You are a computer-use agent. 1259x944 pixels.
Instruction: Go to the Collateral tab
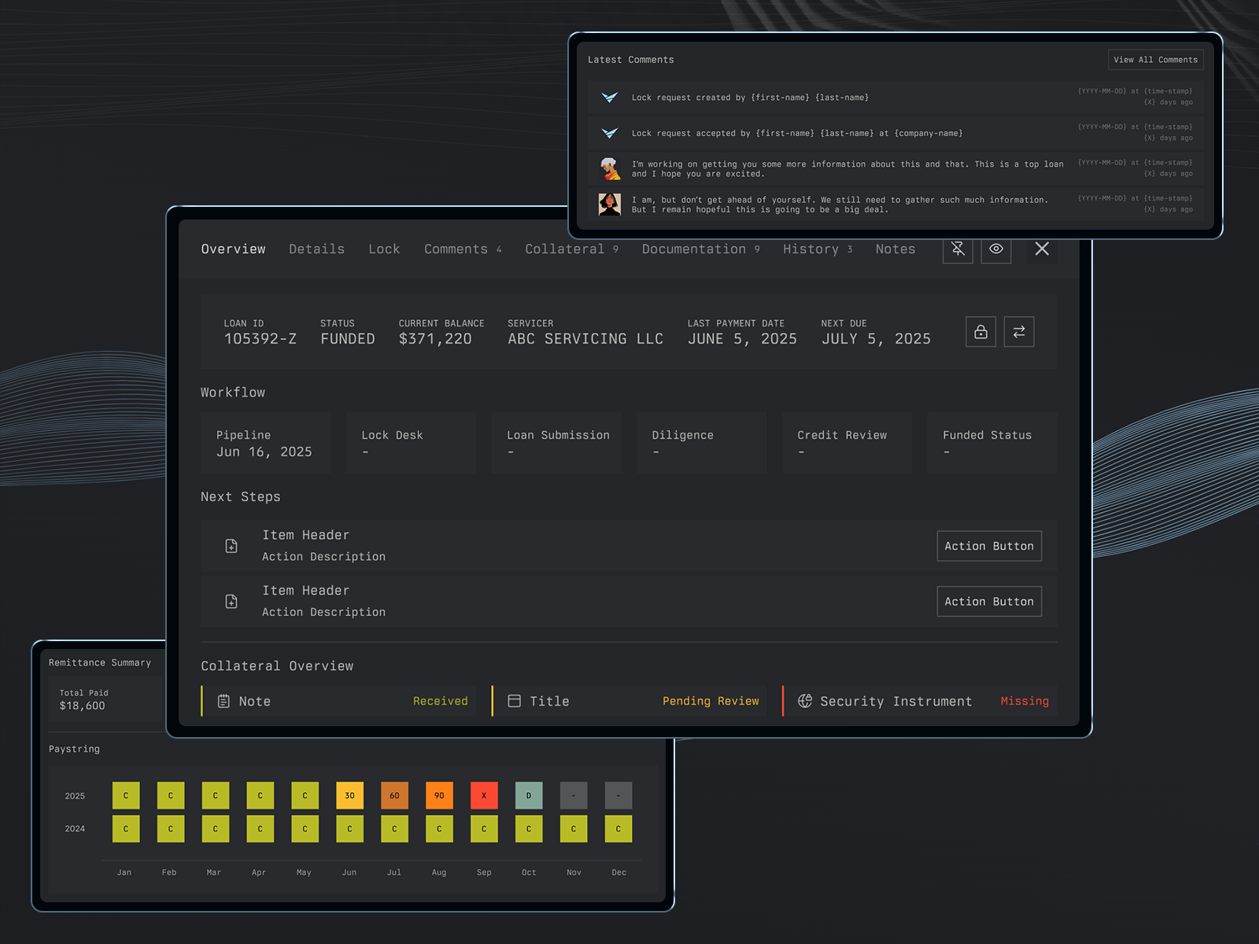tap(571, 249)
